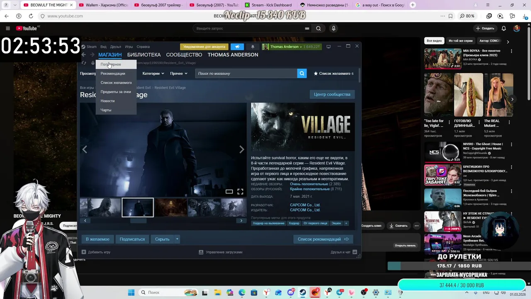Move thumbnail strip left with the small arrow
Viewport: 531px width, 299px height.
click(85, 221)
